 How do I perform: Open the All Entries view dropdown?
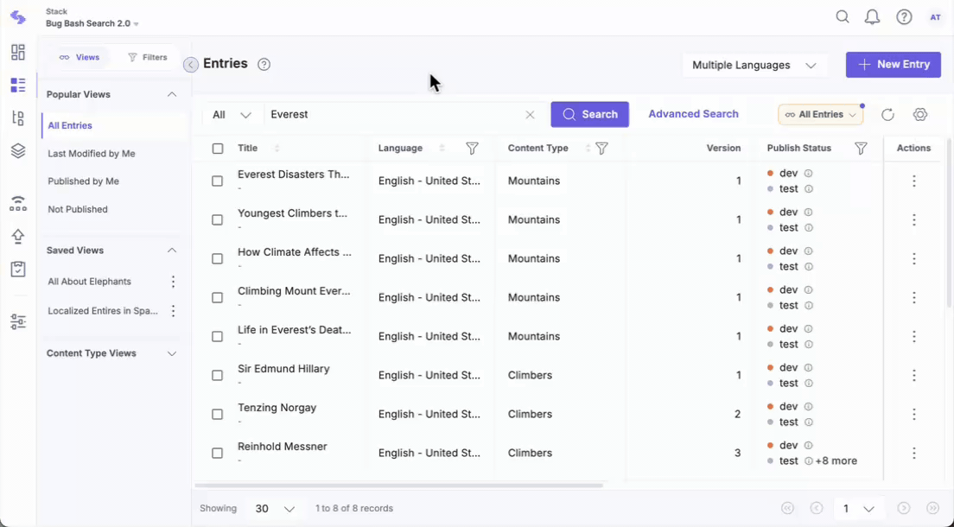coord(820,114)
